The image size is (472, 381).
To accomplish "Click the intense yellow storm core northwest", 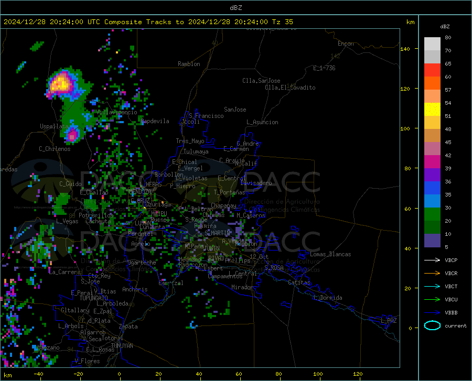I will tap(60, 83).
